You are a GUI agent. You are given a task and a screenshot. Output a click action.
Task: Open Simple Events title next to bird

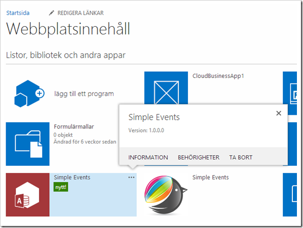(210, 177)
